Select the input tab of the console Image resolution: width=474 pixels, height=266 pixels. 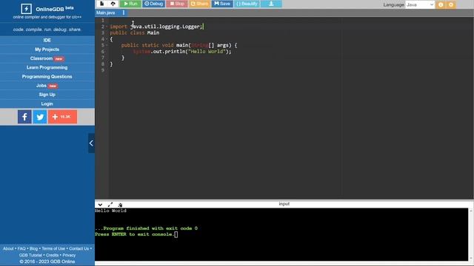284,204
